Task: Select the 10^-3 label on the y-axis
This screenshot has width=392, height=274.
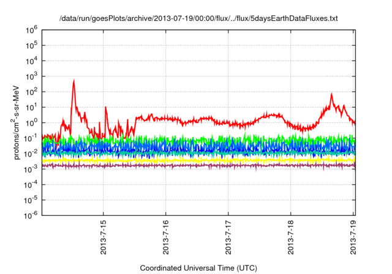Action: pyautogui.click(x=31, y=169)
